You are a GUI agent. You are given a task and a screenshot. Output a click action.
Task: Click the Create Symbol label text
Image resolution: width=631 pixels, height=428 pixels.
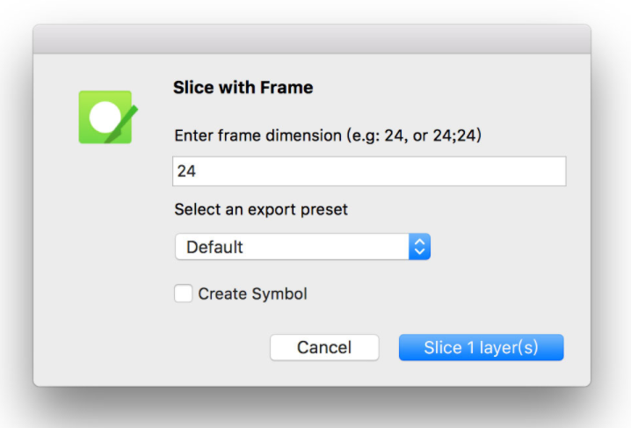252,294
